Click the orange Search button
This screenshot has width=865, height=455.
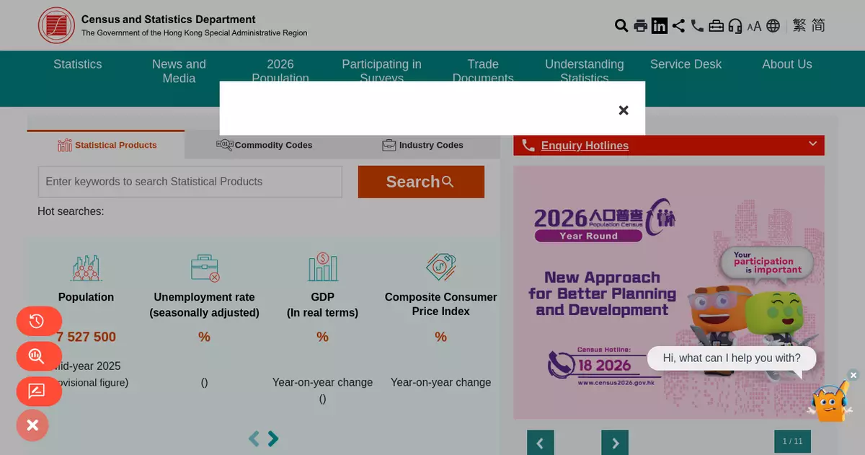point(421,182)
